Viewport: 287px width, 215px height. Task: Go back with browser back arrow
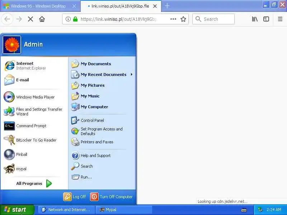coord(7,19)
